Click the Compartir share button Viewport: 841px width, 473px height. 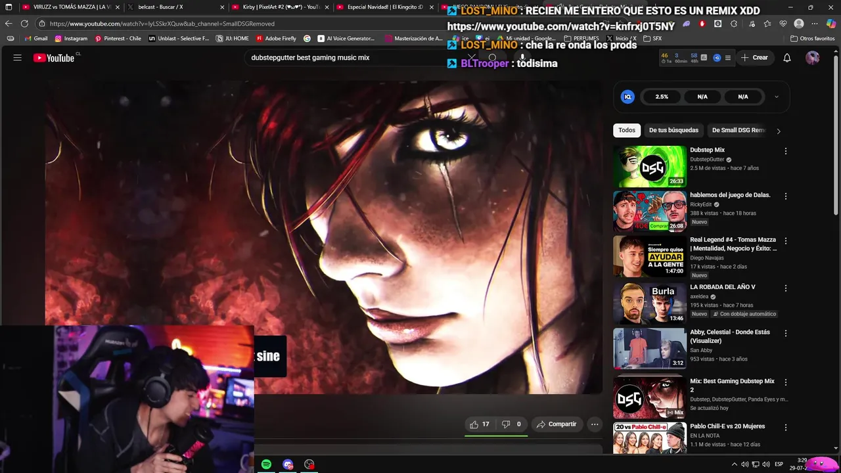pyautogui.click(x=557, y=424)
